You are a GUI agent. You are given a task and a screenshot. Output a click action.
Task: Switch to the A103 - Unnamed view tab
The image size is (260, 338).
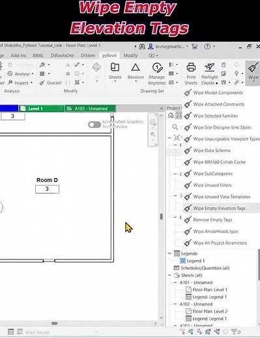(x=91, y=109)
